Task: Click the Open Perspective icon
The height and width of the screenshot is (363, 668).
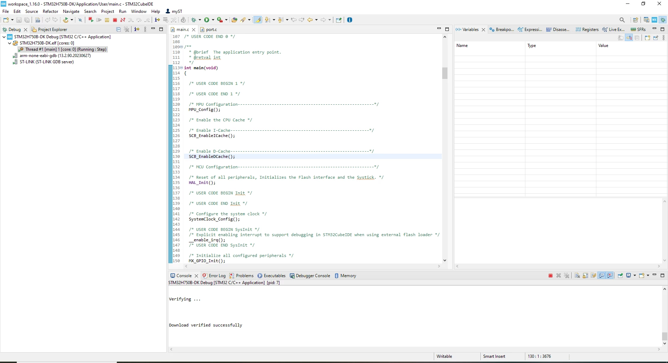Action: [x=635, y=20]
